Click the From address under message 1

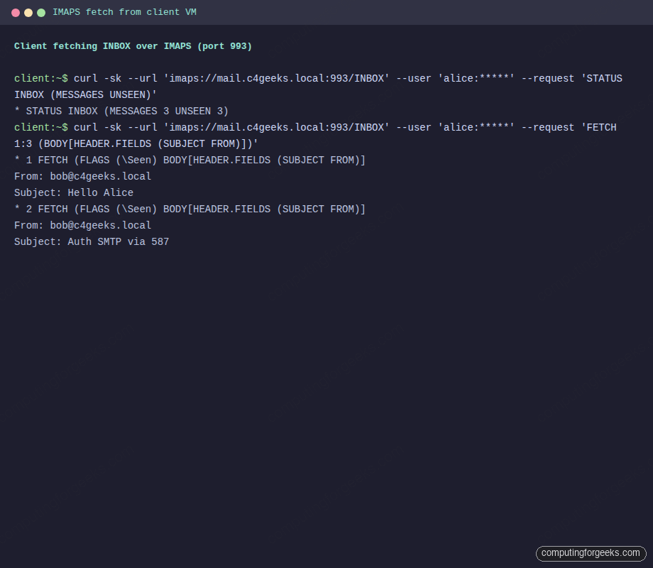[100, 176]
